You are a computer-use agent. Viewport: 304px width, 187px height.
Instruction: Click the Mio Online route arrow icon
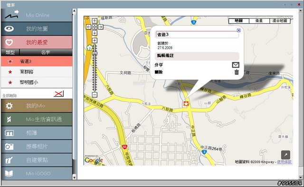(x=11, y=15)
